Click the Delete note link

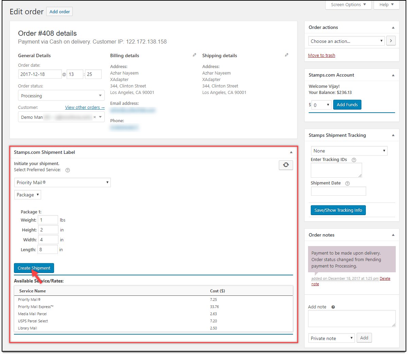351,281
